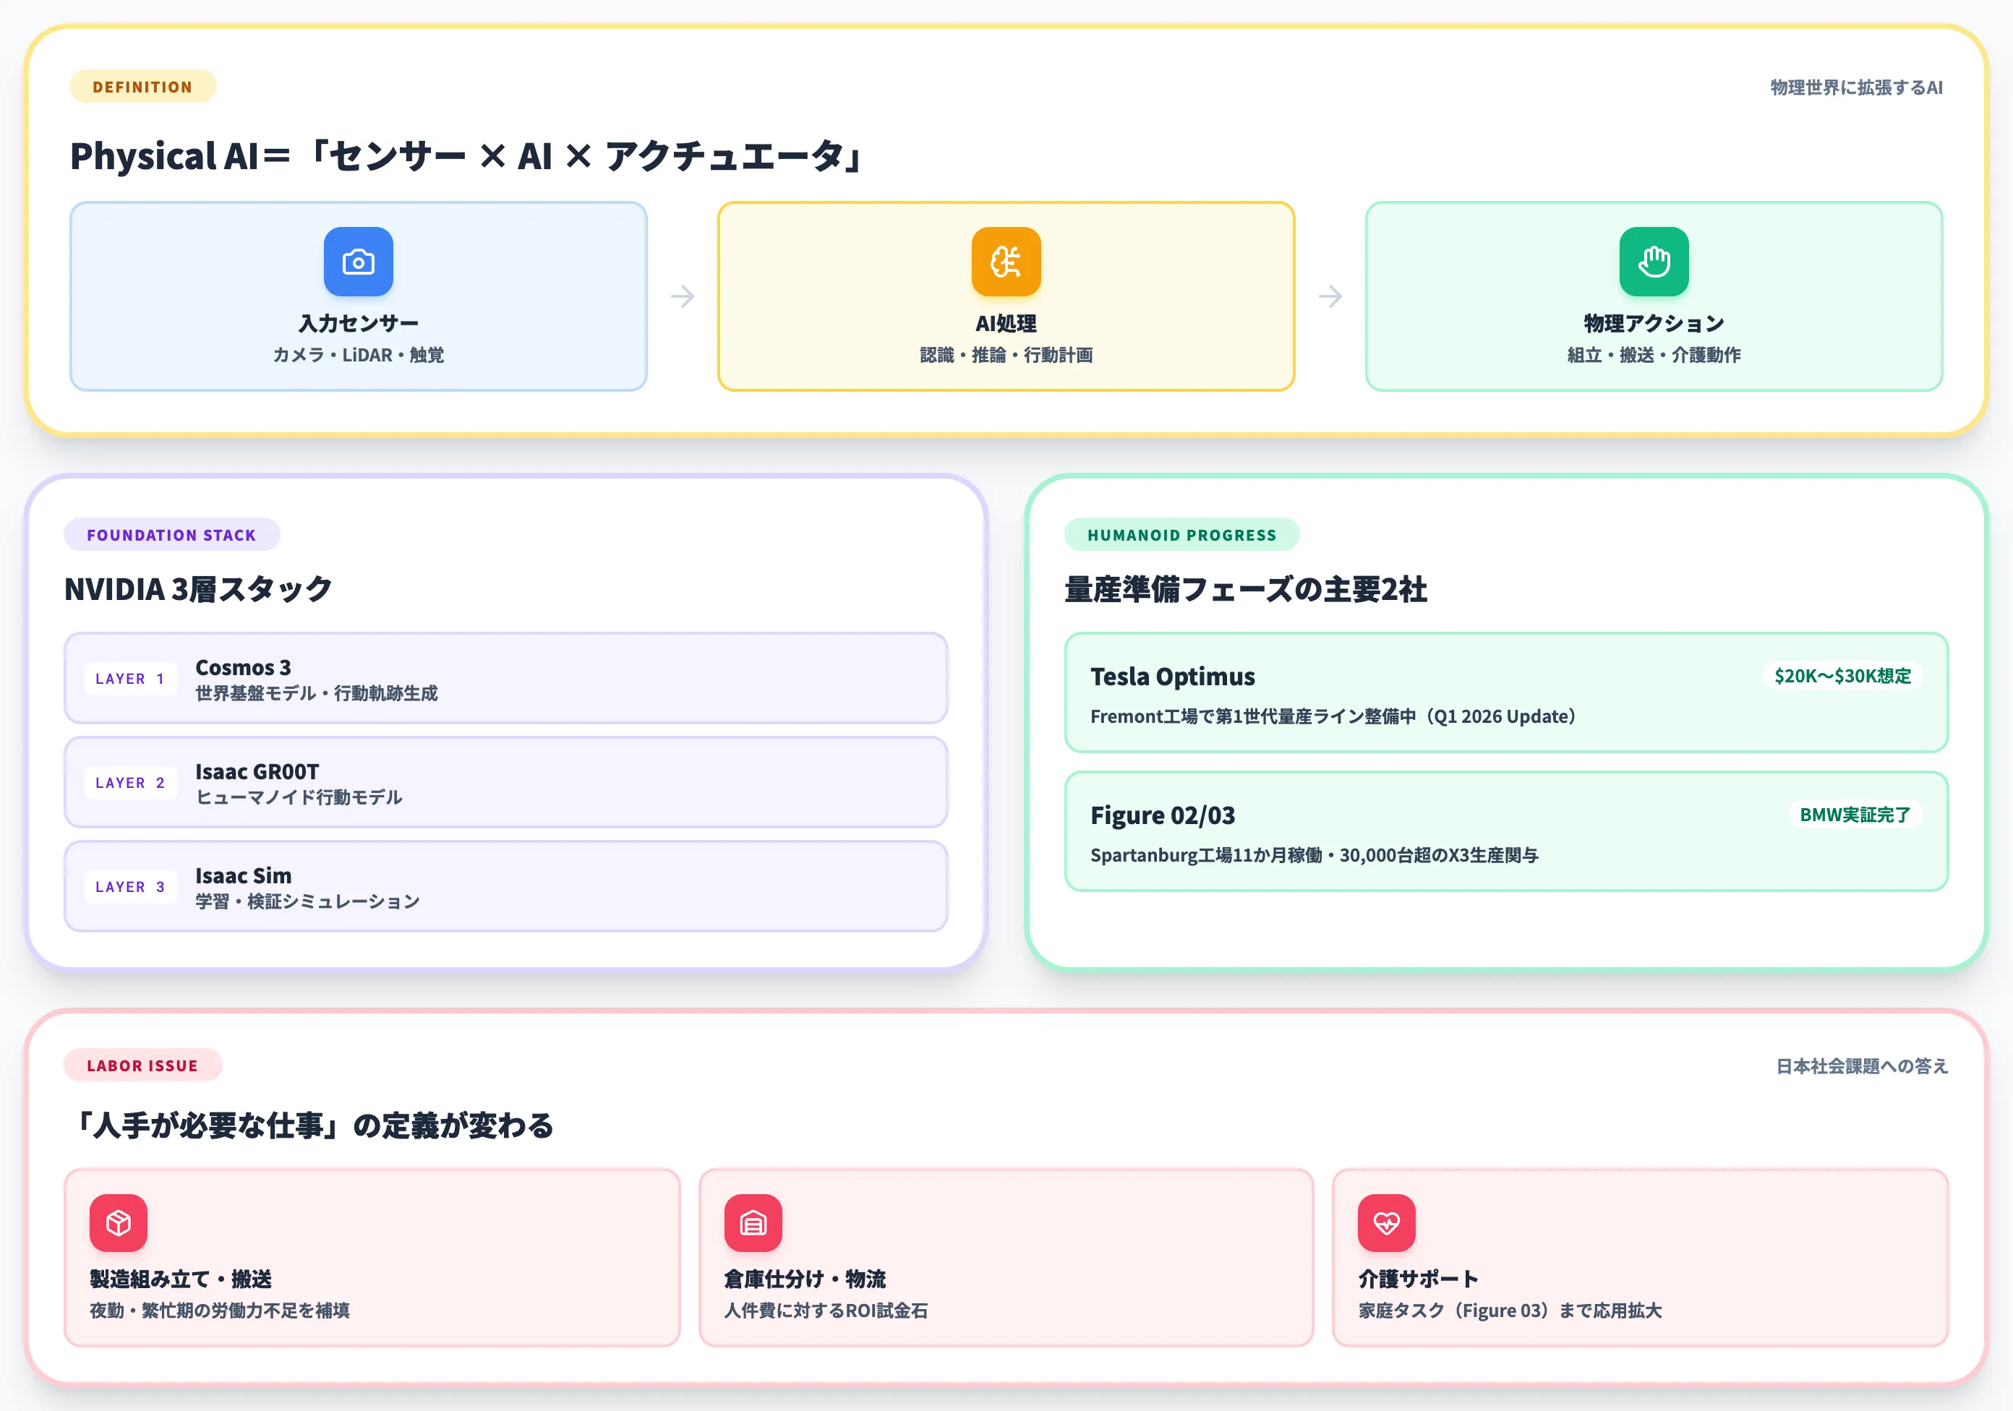Click the FOUNDATION STACK badge
The image size is (2013, 1411).
point(172,535)
